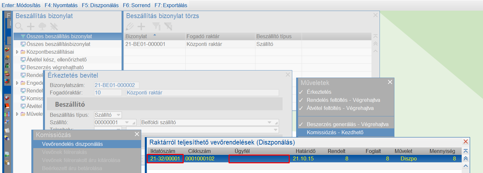Select F5: Diszponálás in top menu
483x173 pixels.
point(100,5)
